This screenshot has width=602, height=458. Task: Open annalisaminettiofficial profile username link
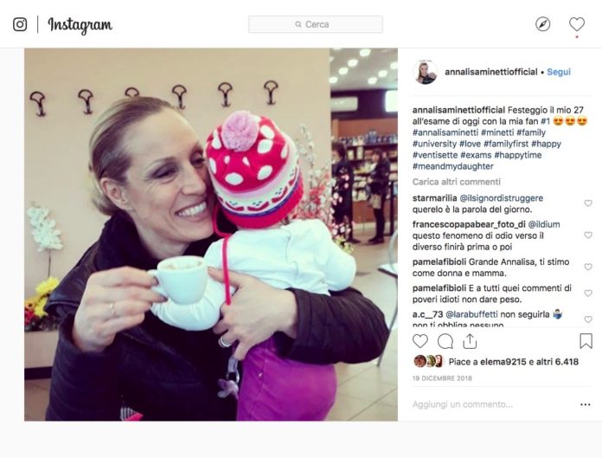[491, 72]
